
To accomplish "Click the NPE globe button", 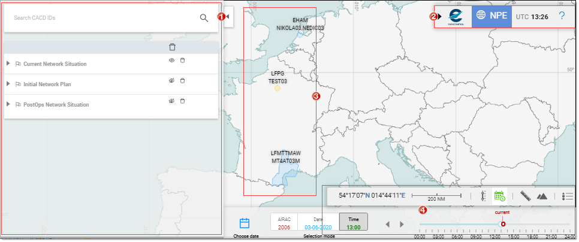I will (x=491, y=16).
